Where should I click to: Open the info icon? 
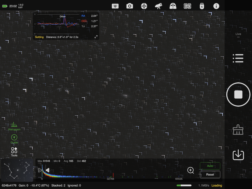216,6
